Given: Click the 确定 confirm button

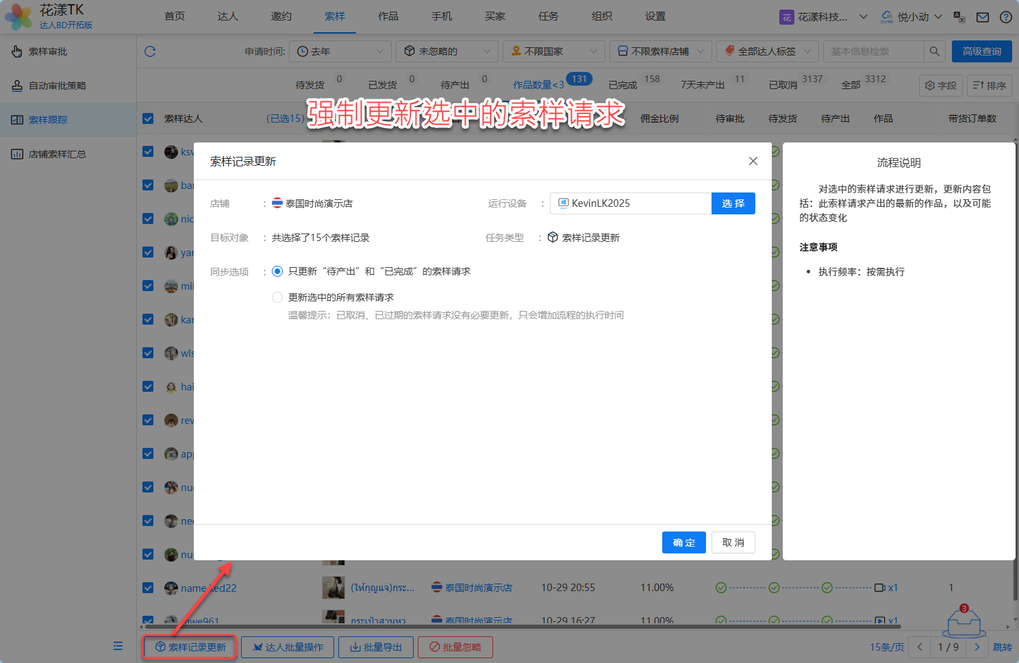Looking at the screenshot, I should click(x=683, y=542).
